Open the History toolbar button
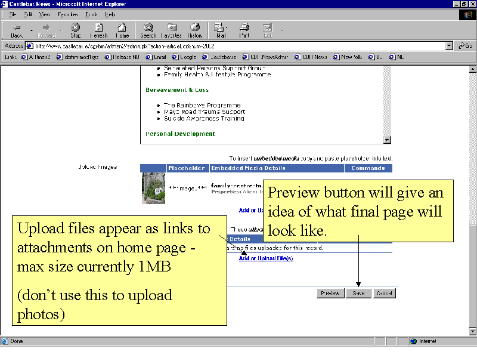Image resolution: width=477 pixels, height=358 pixels. [195, 30]
